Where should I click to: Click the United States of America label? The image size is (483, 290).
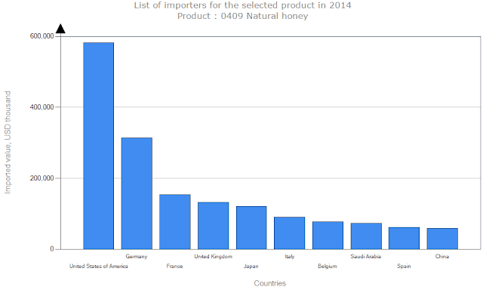(x=99, y=266)
